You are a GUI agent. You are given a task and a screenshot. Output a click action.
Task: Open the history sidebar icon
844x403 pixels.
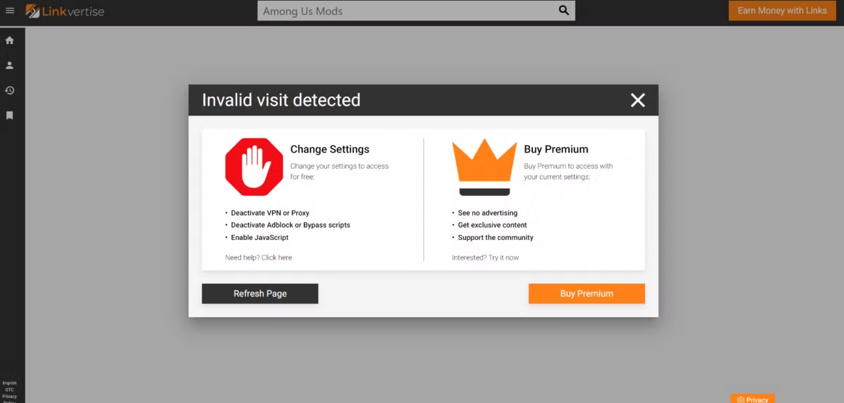(x=10, y=90)
